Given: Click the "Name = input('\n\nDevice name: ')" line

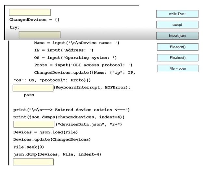Looking at the screenshot, I should tap(77, 43).
